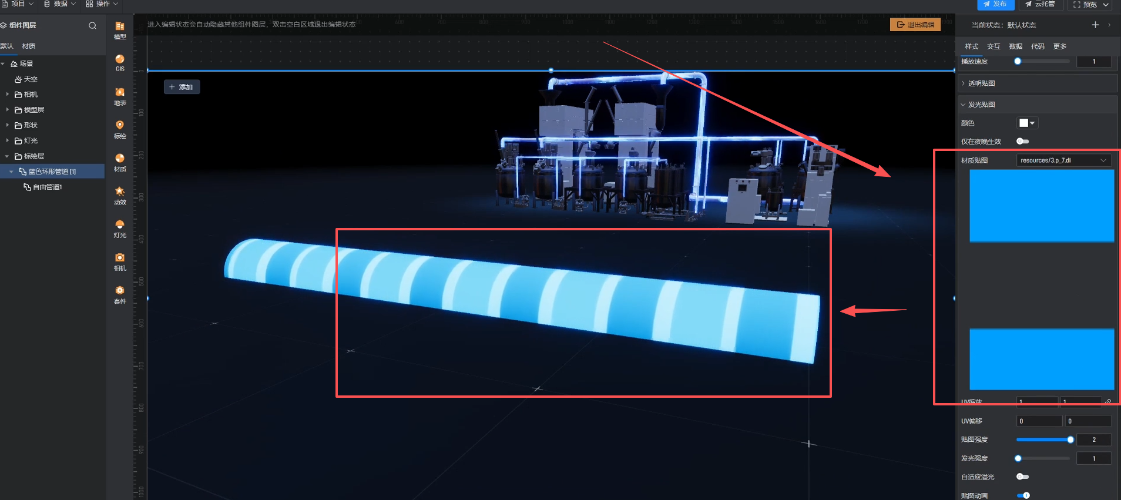Switch to the 材质 tab in layers panel
Viewport: 1121px width, 500px height.
(x=29, y=46)
